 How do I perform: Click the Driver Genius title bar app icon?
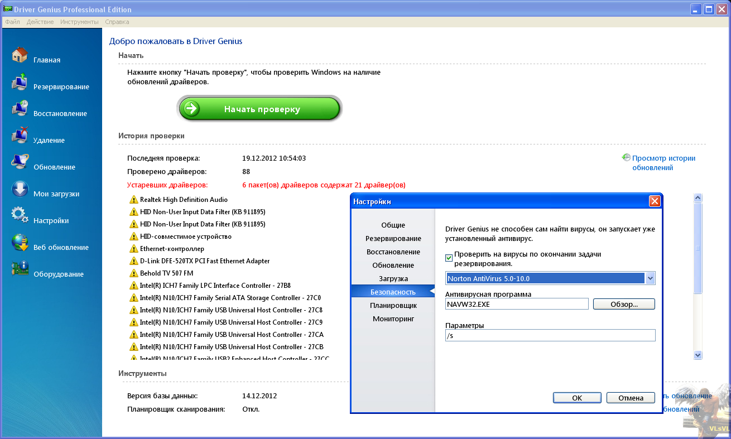(8, 9)
